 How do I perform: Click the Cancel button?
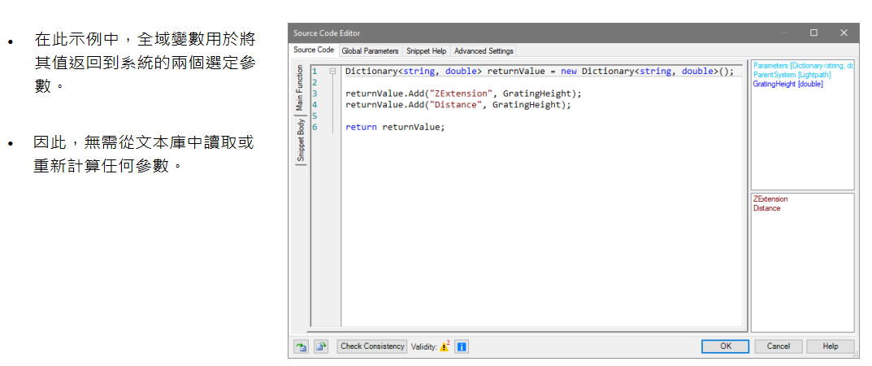tap(778, 346)
